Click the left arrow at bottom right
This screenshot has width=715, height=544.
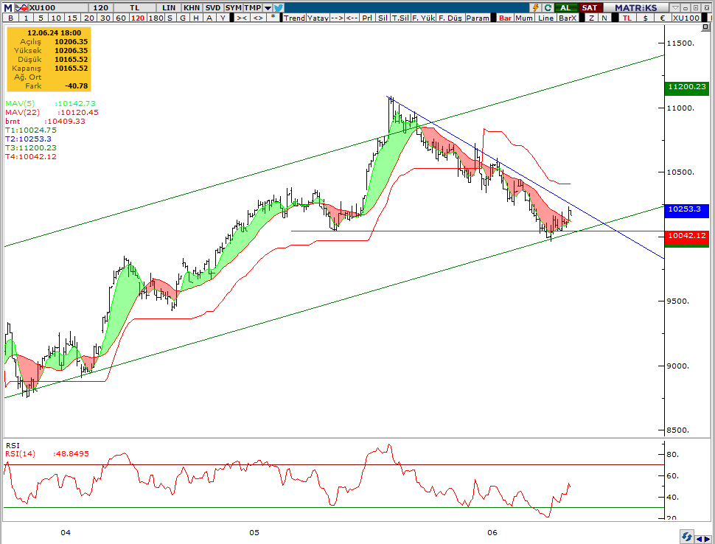click(699, 540)
